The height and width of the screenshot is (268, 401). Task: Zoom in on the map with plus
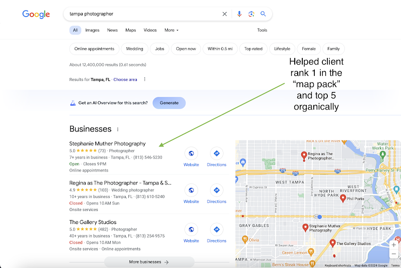394,245
